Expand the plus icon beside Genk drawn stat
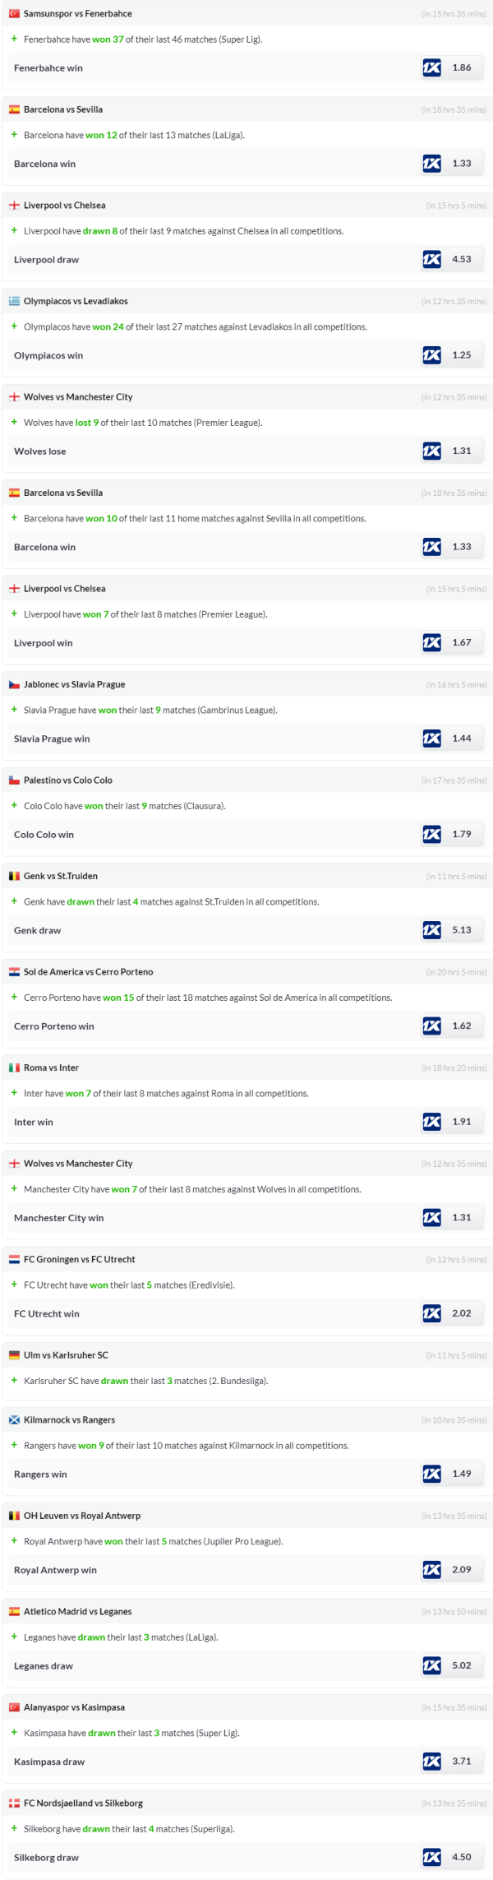Viewport: 493px width, 1880px height. 14,901
